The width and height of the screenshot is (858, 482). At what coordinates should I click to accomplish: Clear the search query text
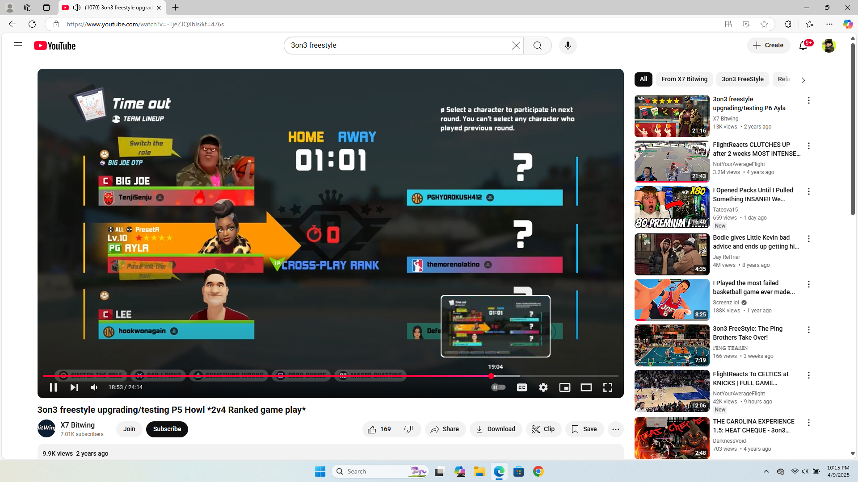pos(516,46)
